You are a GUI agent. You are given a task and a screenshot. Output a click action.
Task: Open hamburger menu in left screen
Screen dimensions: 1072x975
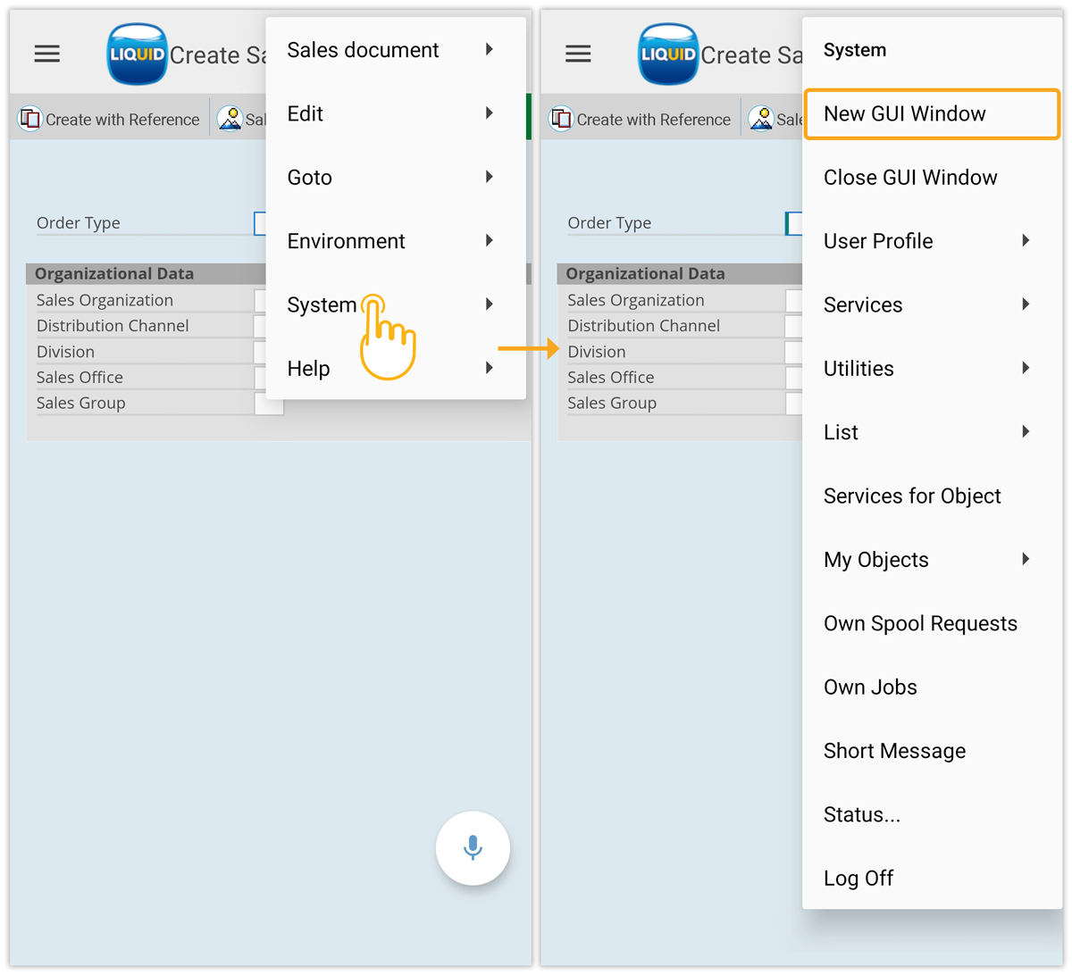coord(47,54)
